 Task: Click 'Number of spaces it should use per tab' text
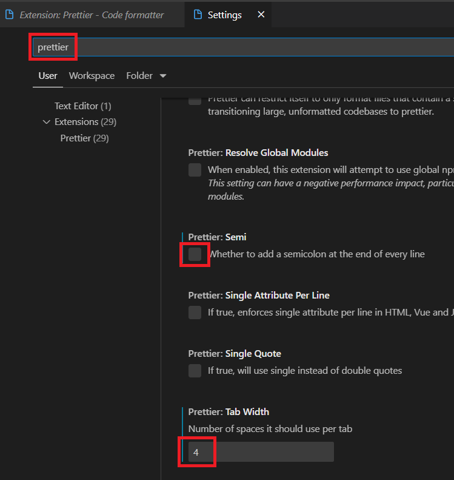[270, 429]
